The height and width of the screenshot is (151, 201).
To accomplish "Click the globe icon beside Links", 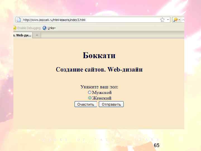I will pyautogui.click(x=44, y=28).
